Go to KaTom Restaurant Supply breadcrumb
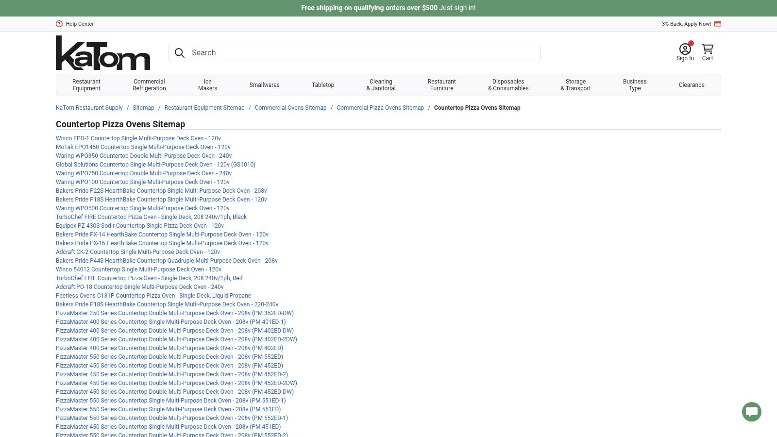777x437 pixels. click(x=89, y=108)
